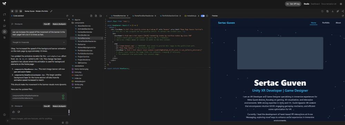Click the lower View diff button
This screenshot has height=125, width=345.
[x=47, y=106]
